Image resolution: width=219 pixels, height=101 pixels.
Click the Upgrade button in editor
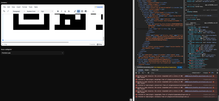click(99, 7)
